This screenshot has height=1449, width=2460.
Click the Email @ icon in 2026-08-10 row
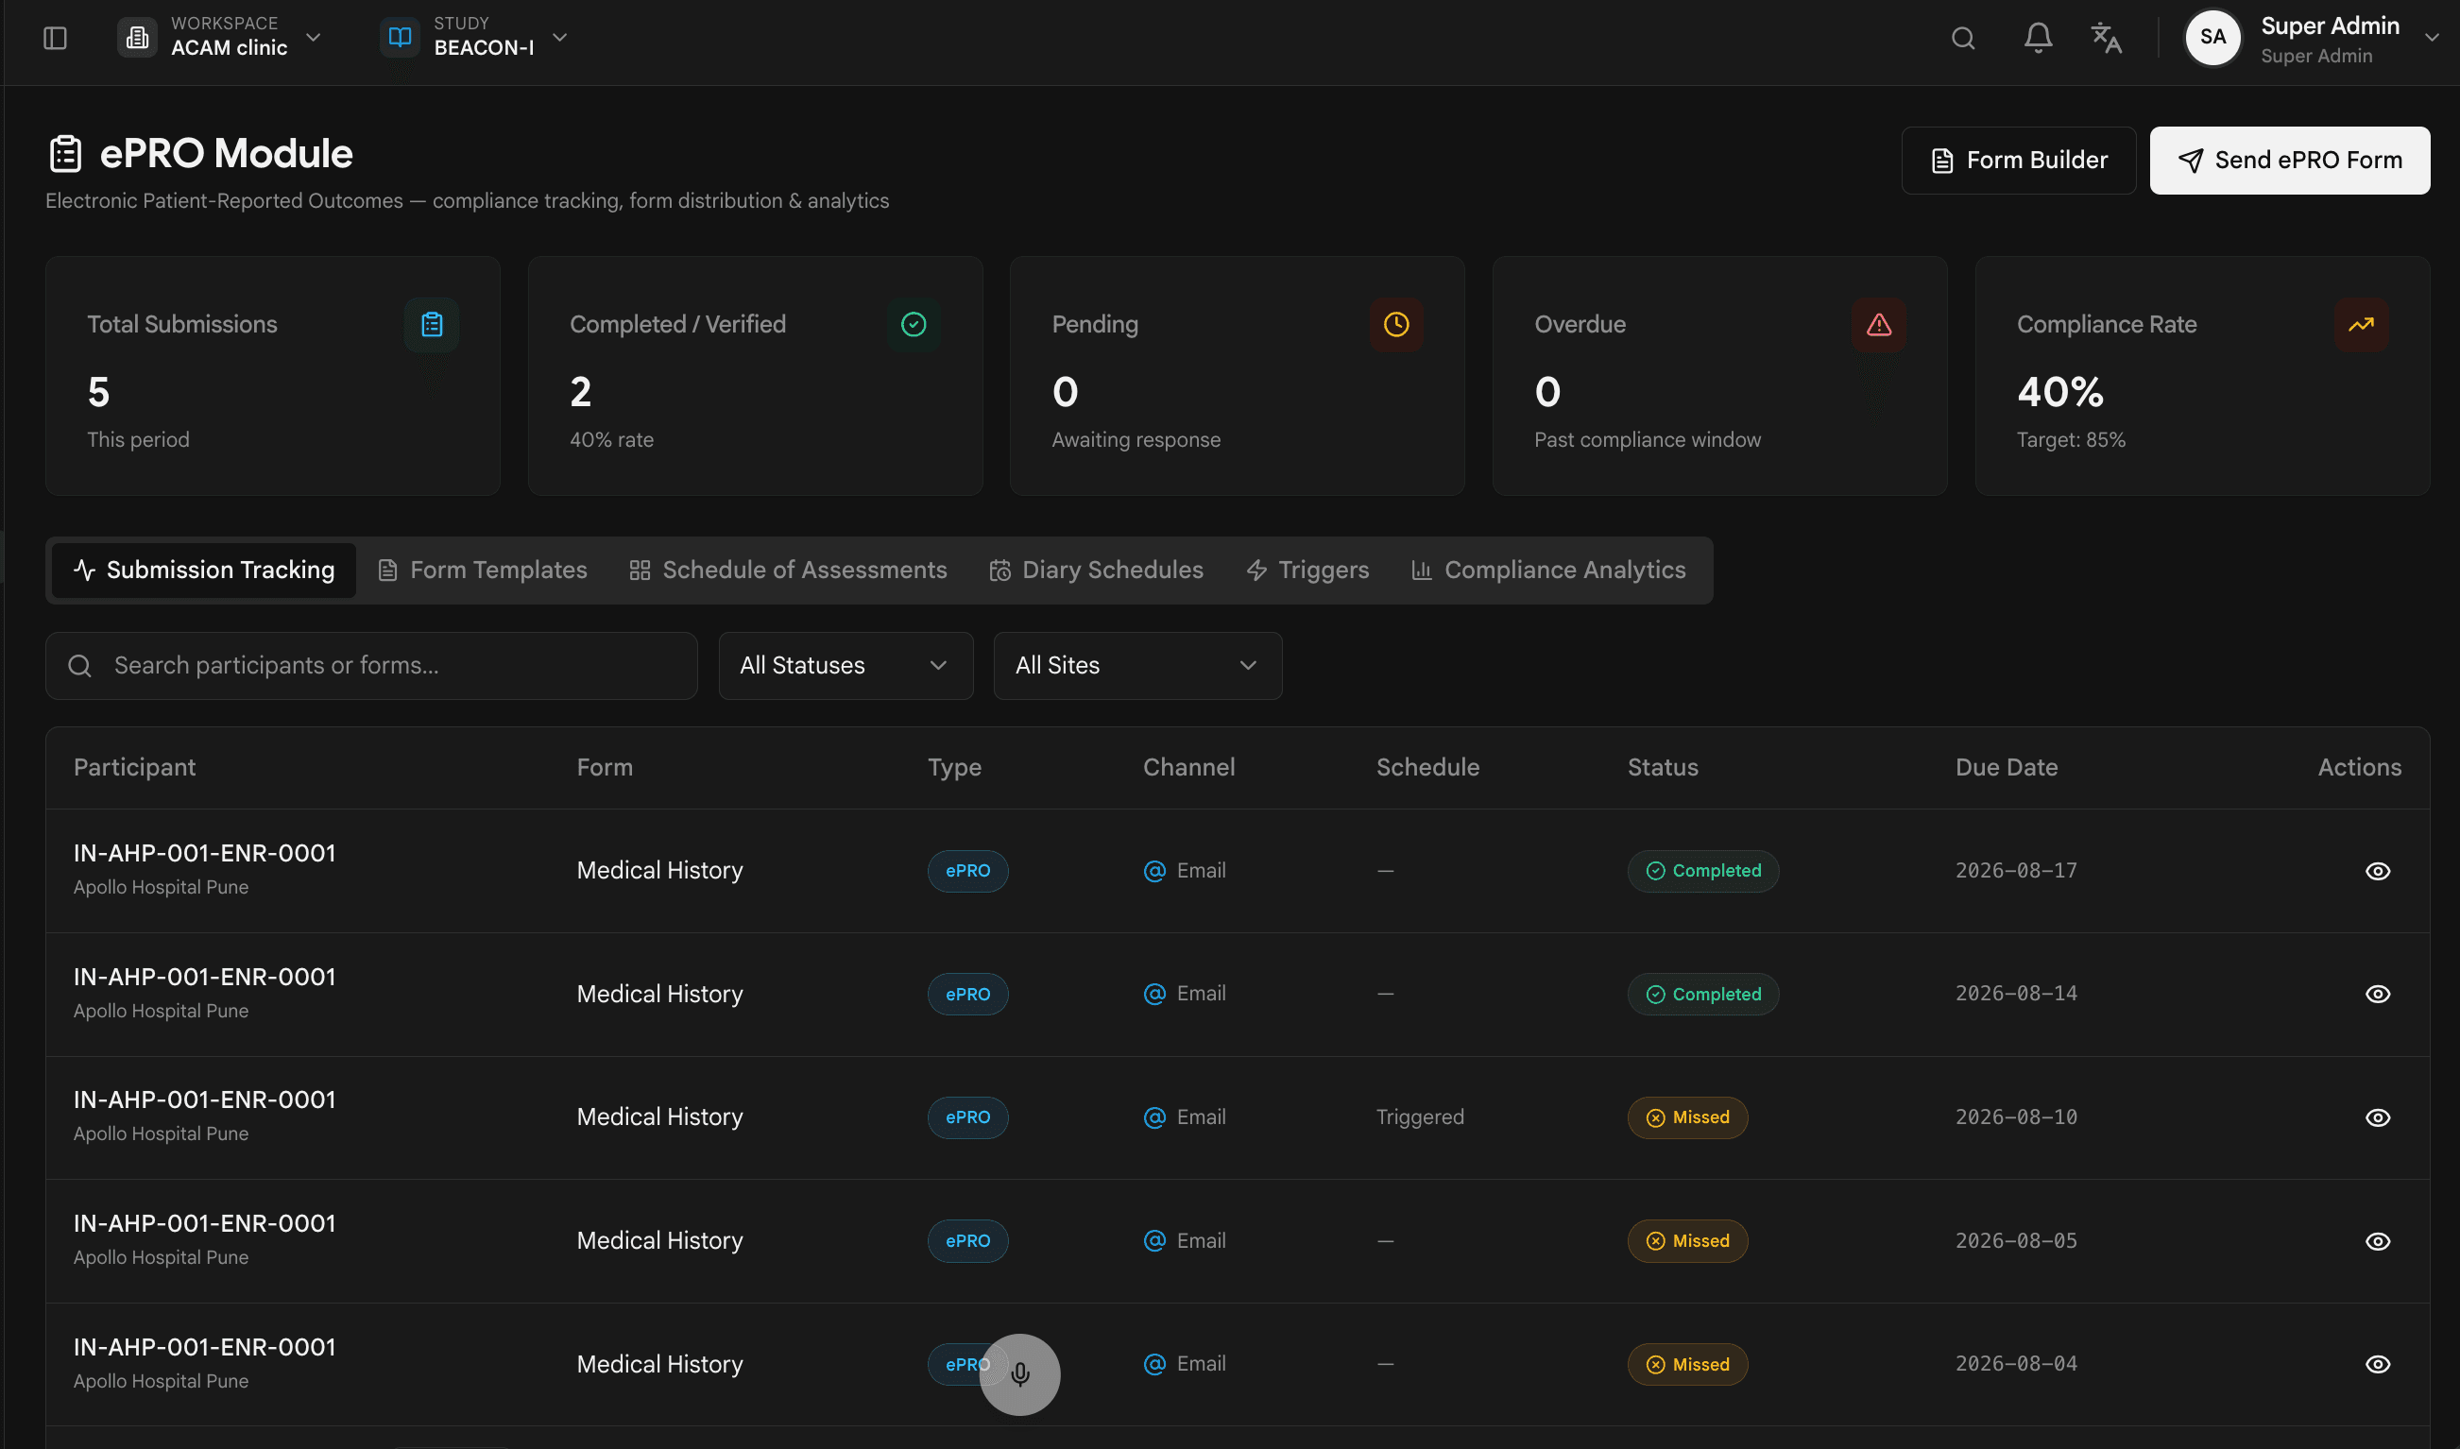pos(1154,1117)
